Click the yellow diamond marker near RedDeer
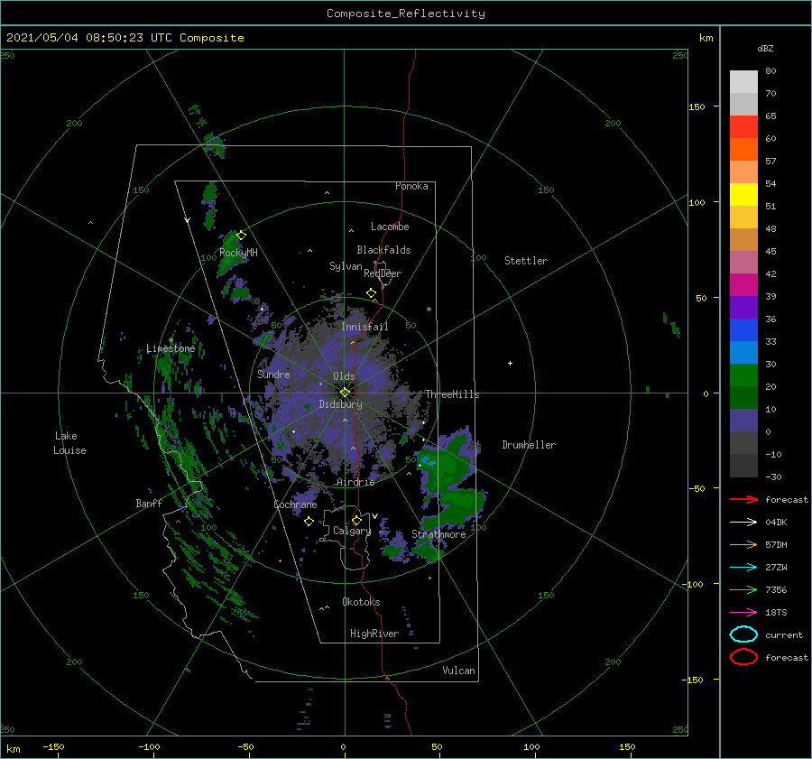 click(372, 293)
